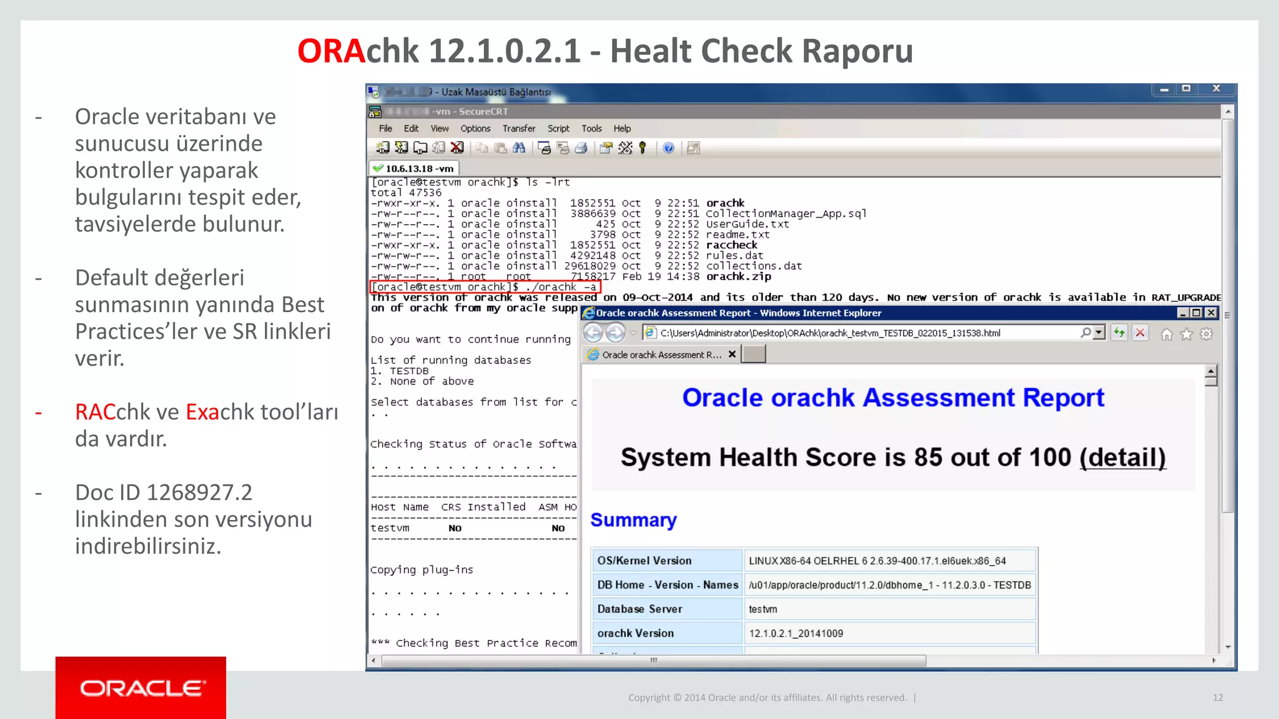Click the Internet Explorer Back arrow
The height and width of the screenshot is (719, 1279).
click(593, 333)
